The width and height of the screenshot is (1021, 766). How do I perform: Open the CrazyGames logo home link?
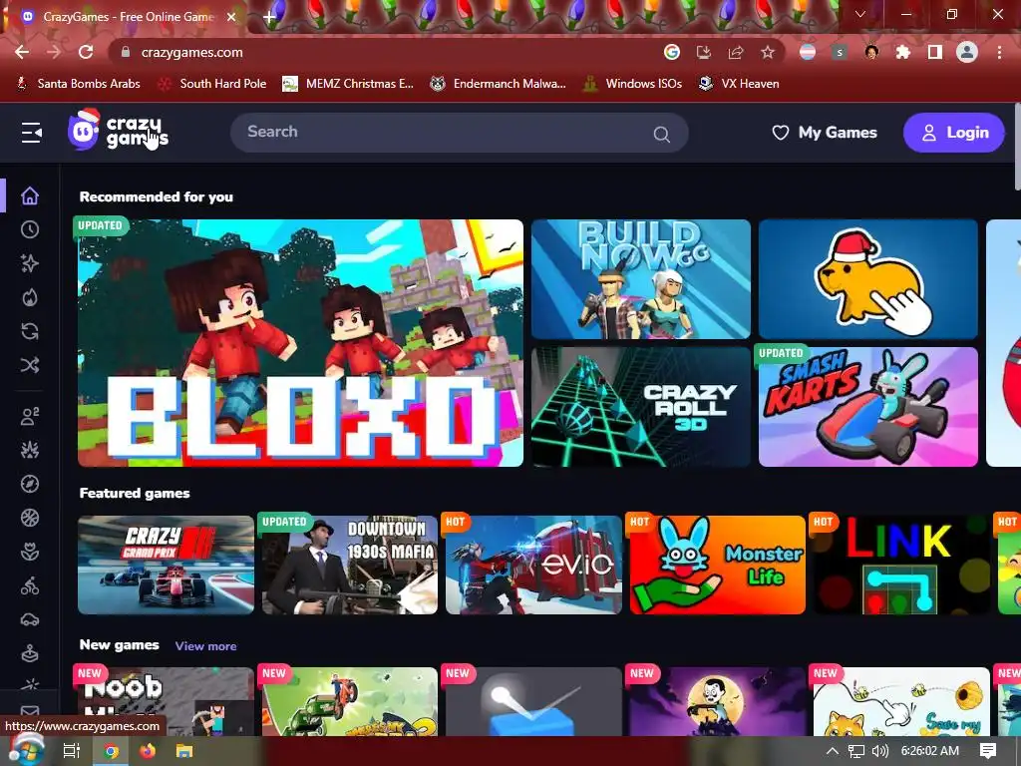(x=118, y=131)
